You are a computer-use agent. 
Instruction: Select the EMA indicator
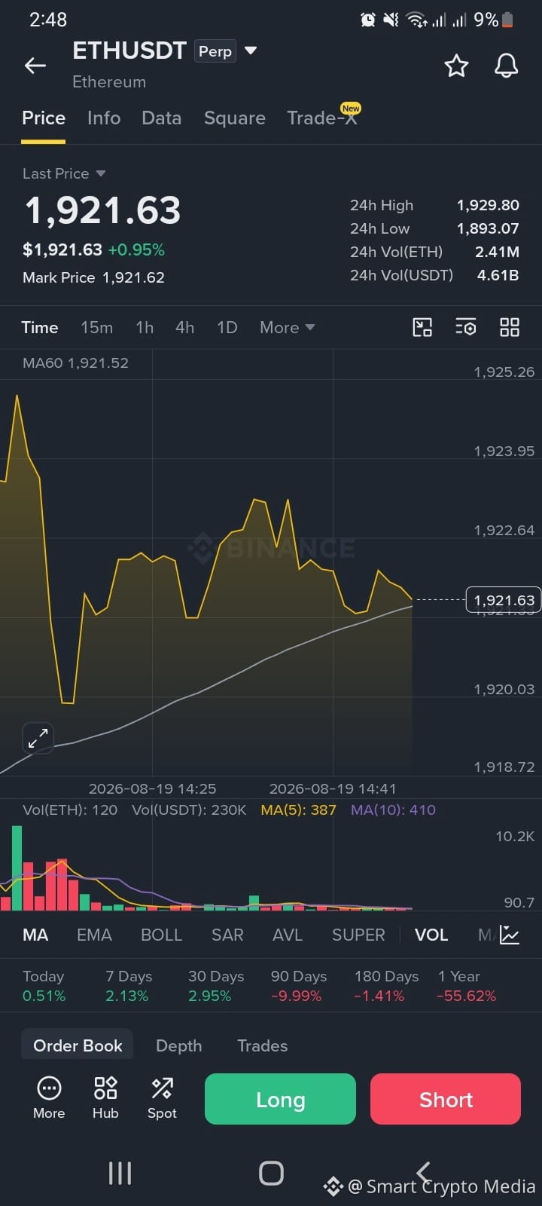(x=94, y=935)
